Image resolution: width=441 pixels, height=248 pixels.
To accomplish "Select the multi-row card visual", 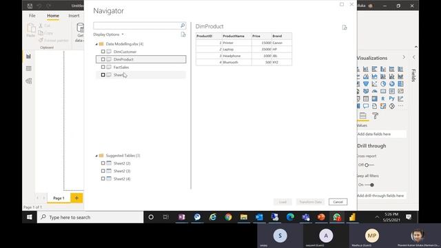I will click(392, 91).
